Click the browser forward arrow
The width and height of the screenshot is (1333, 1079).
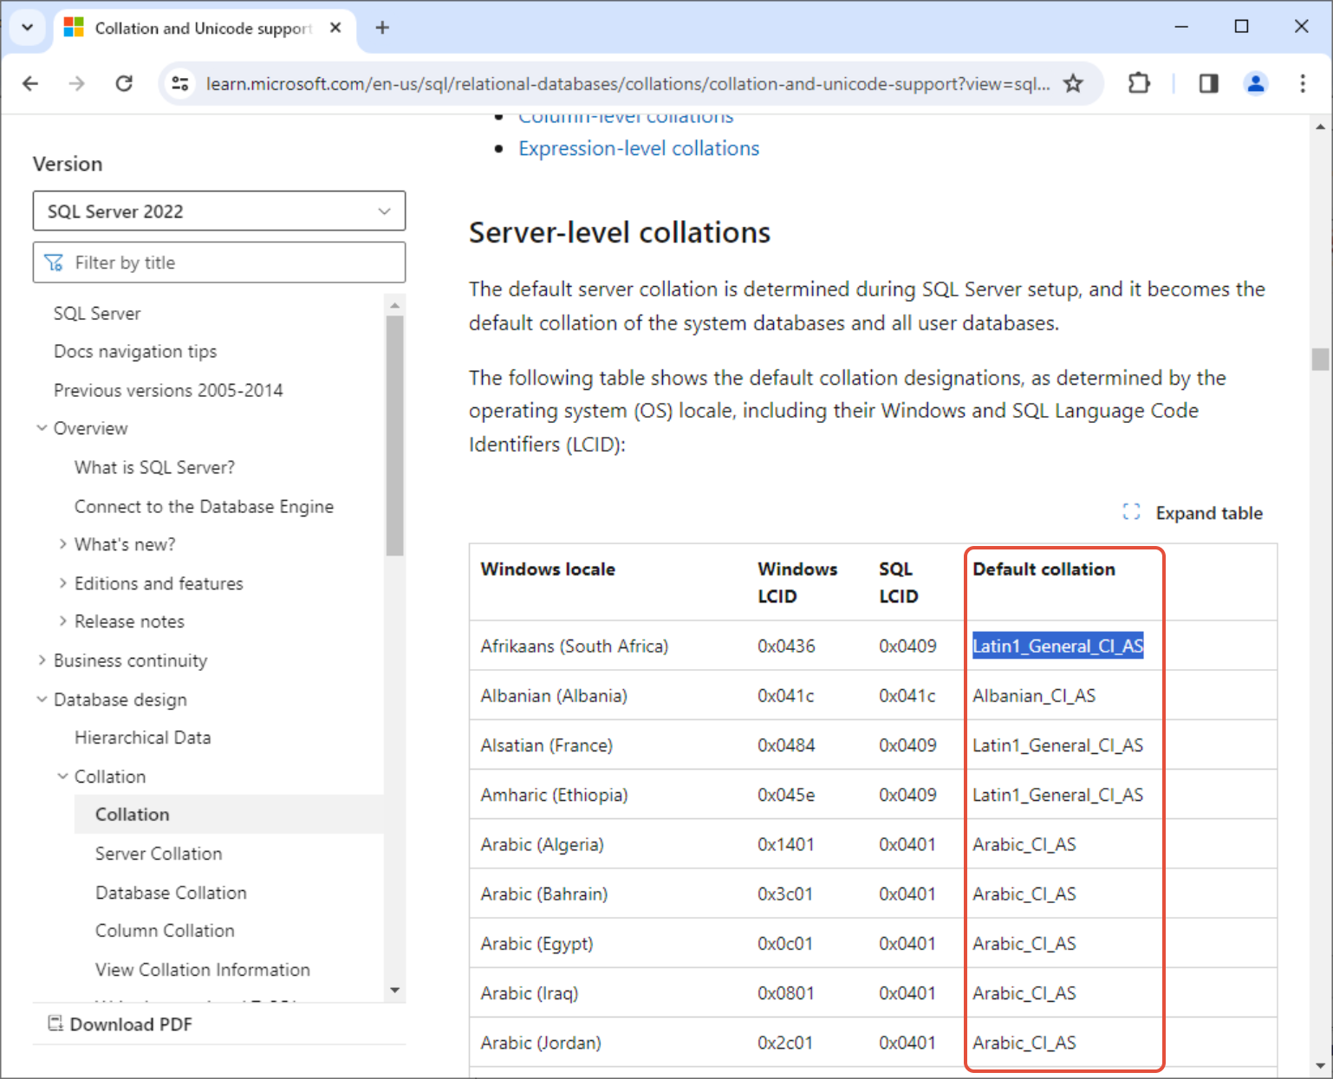[77, 83]
